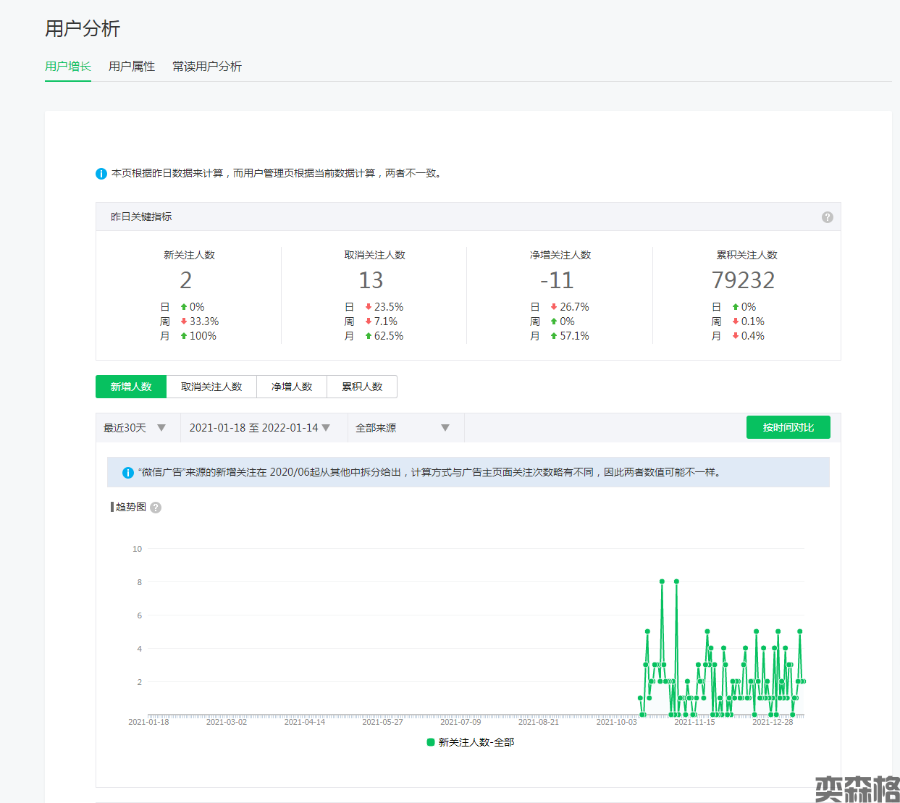Open the 全部来源 source dropdown

coord(403,428)
